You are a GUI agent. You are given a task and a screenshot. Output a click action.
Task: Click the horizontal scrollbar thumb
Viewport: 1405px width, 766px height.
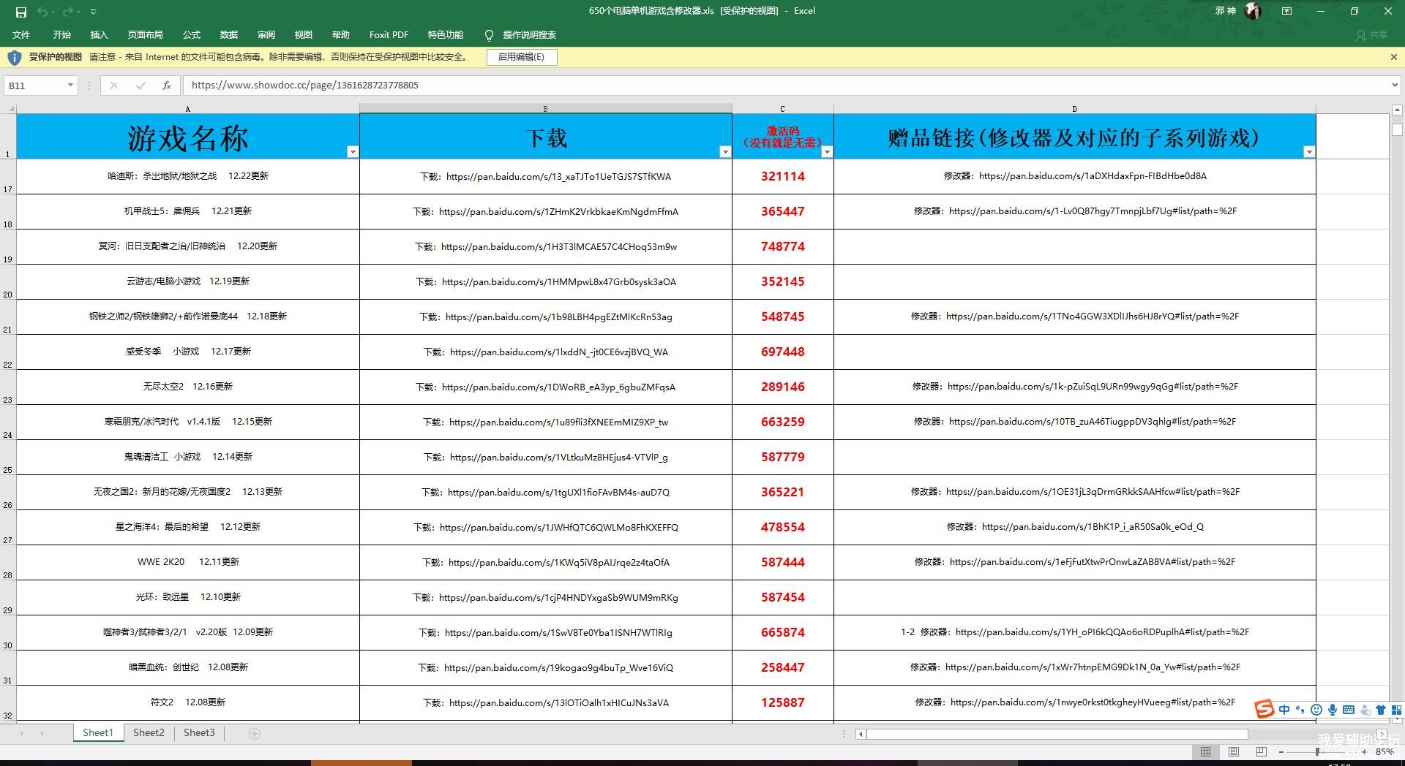tap(1057, 734)
